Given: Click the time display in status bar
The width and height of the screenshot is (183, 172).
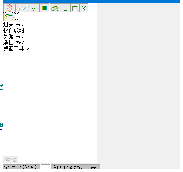Looking at the screenshot, I should [x=22, y=166].
